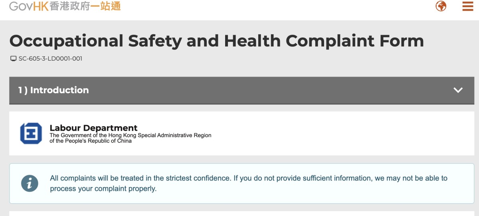Click the 'Labour Department' bold heading
The height and width of the screenshot is (216, 479).
click(x=93, y=128)
